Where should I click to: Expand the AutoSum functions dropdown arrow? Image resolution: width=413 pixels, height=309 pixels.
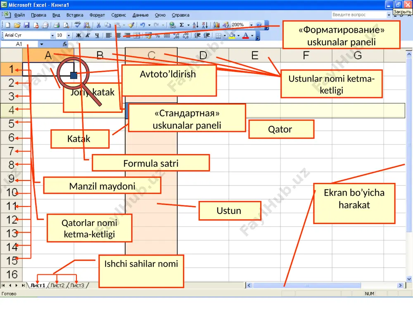(x=188, y=25)
